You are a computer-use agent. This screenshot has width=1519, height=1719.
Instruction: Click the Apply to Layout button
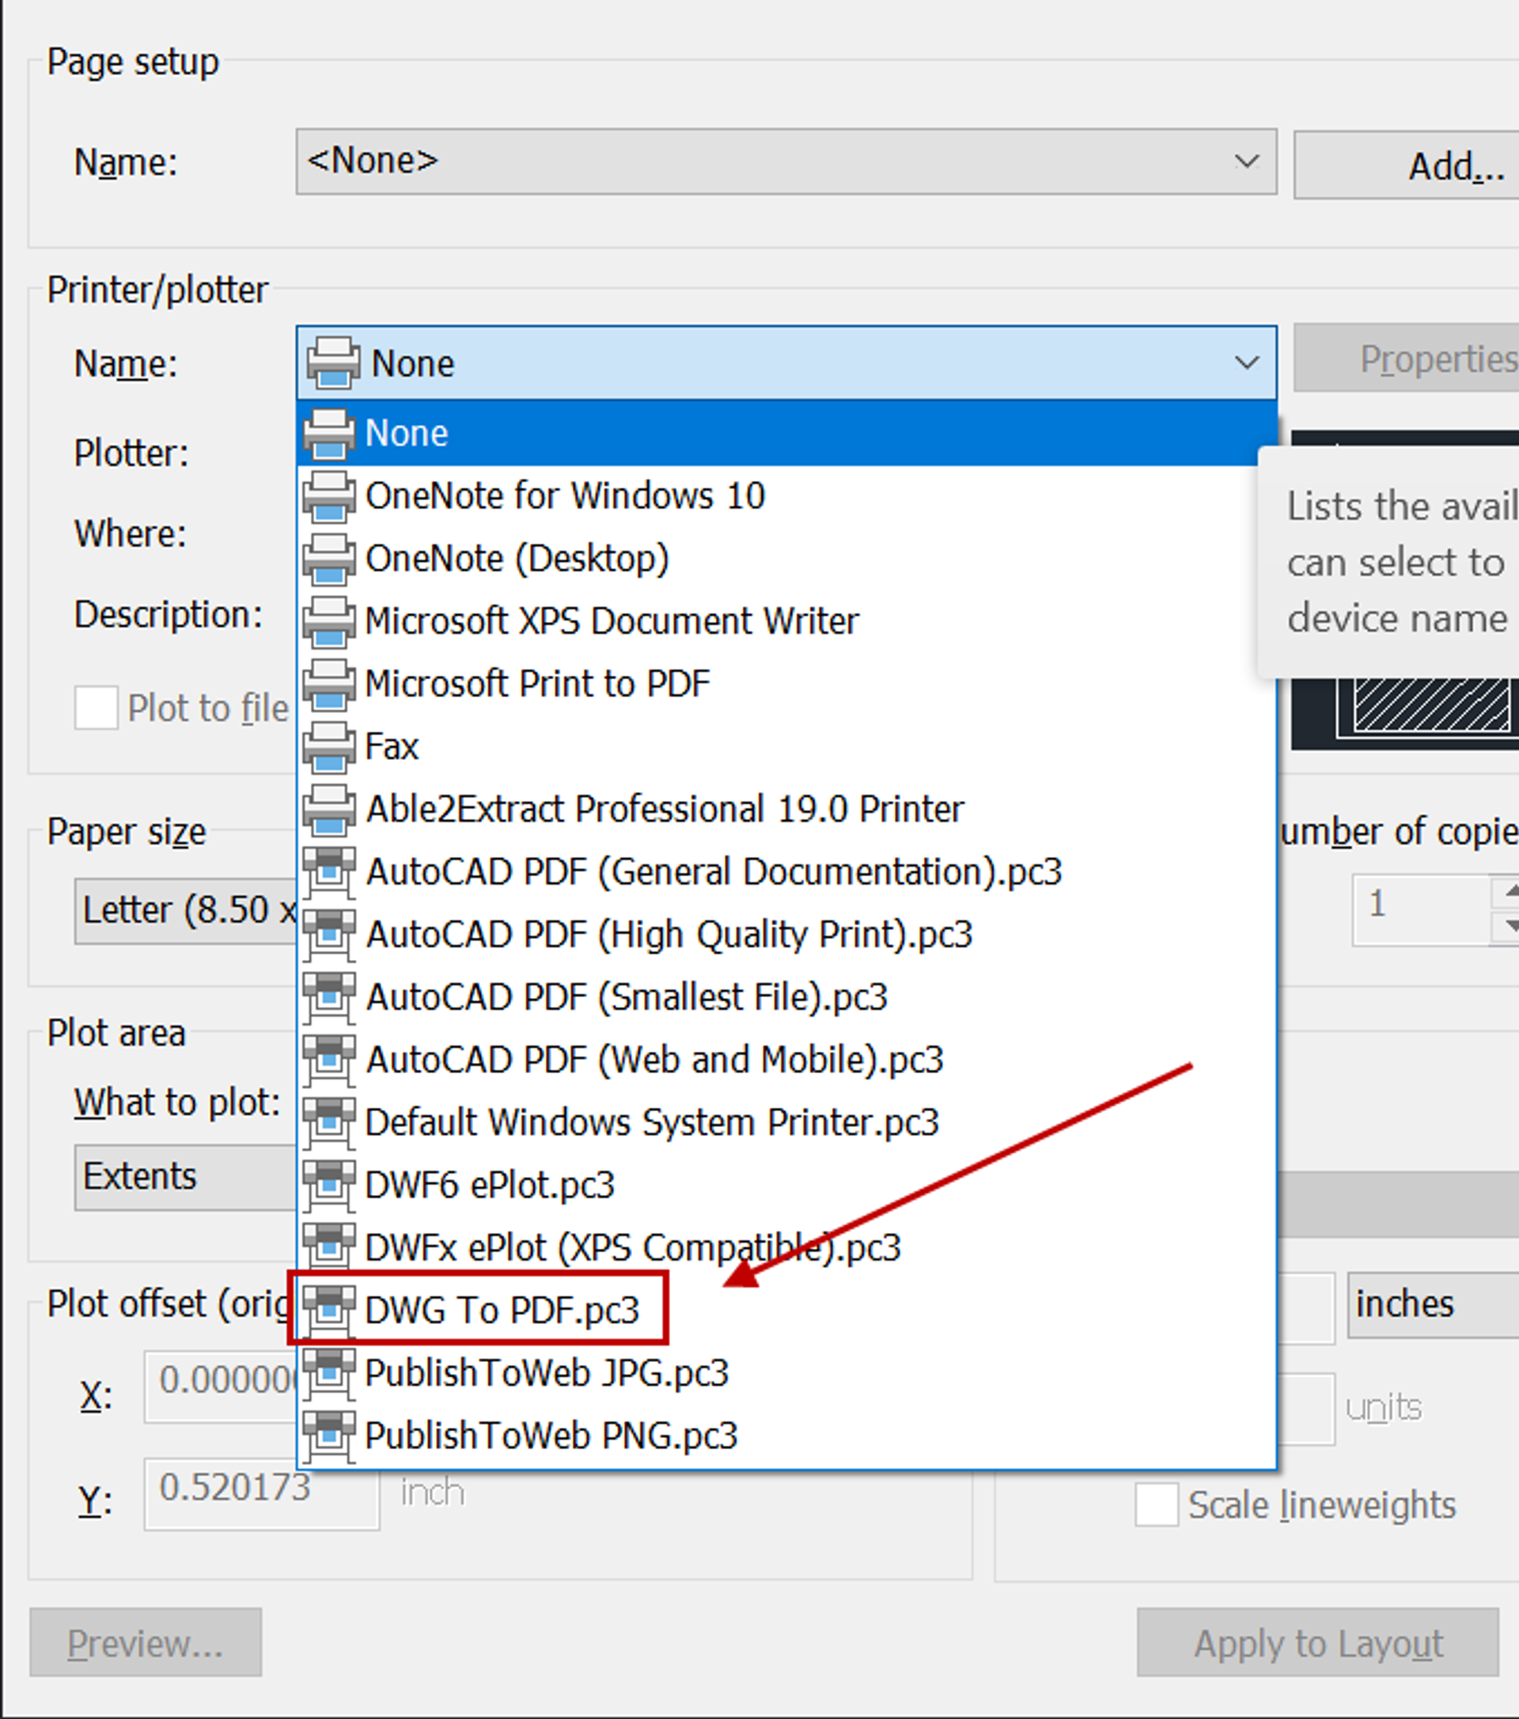pos(1317,1643)
